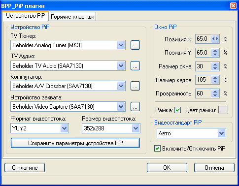Switch to Горячие клавиши tab

click(72, 17)
